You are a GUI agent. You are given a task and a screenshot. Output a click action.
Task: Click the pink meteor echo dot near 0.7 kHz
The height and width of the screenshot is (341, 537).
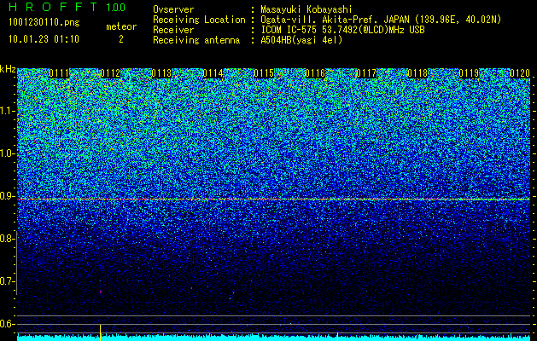click(101, 292)
